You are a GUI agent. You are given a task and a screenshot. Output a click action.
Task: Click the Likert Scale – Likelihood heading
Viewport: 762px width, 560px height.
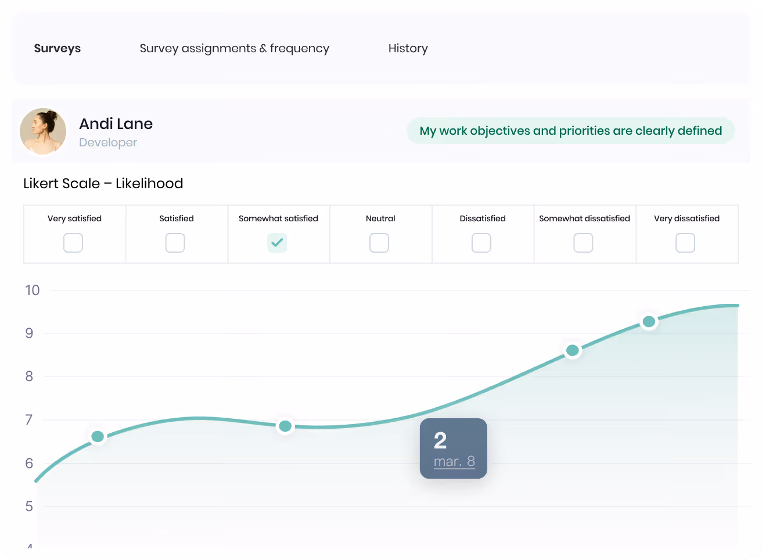103,184
